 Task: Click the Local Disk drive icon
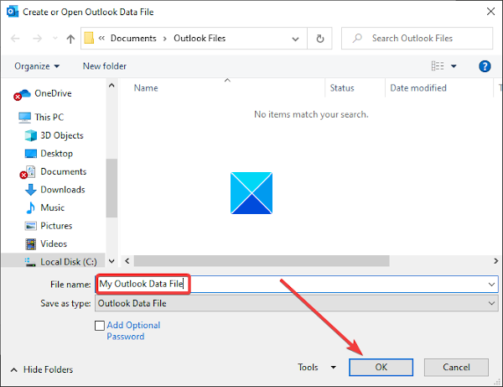[x=30, y=262]
